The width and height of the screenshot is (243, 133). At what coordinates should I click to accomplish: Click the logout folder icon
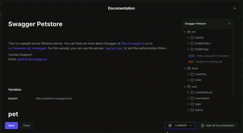(x=192, y=110)
